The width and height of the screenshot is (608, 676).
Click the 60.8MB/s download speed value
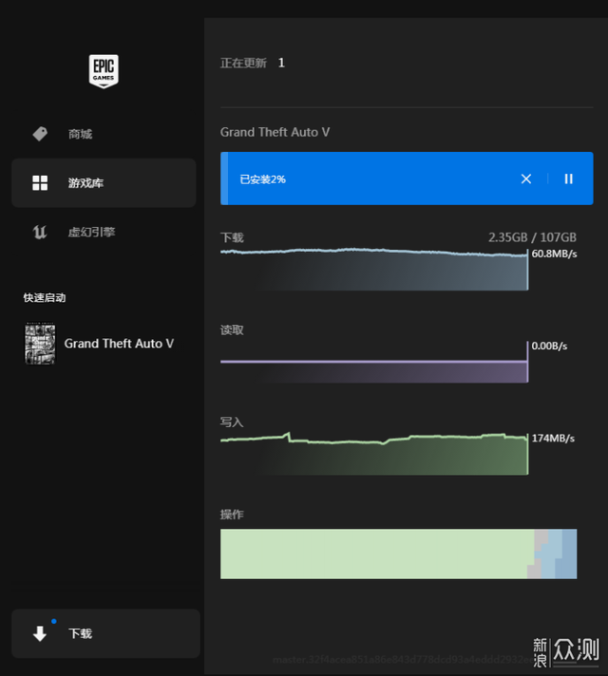554,253
